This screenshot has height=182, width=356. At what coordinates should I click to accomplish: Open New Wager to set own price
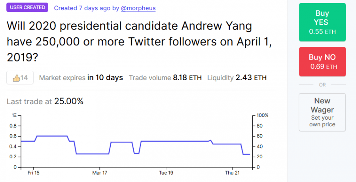322,112
